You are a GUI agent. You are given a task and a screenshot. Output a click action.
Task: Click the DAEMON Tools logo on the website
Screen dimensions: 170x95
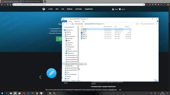(x=44, y=9)
